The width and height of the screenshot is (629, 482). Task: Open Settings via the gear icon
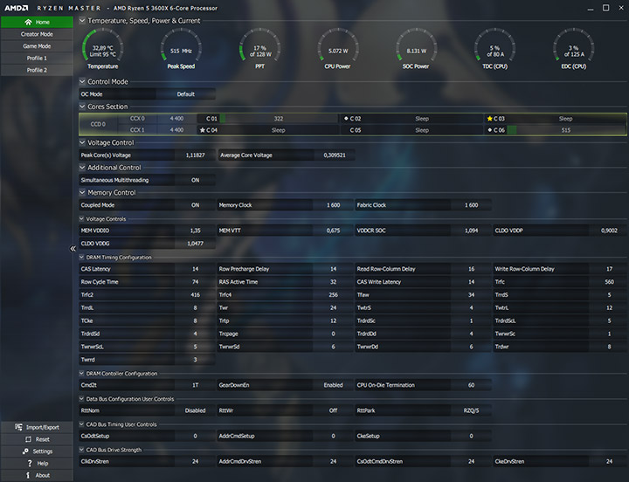[25, 451]
